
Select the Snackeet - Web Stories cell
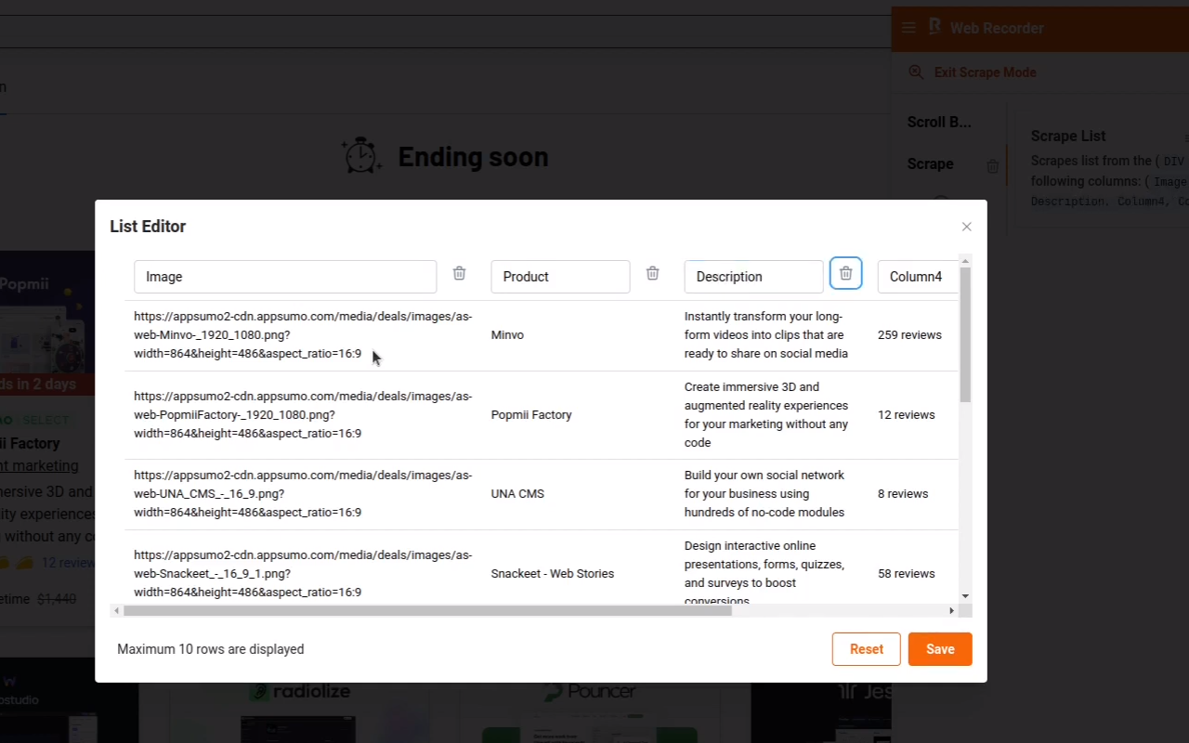(553, 573)
